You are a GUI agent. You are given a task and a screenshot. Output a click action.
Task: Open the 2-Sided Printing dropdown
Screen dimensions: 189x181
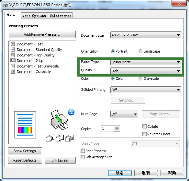[x=146, y=90]
